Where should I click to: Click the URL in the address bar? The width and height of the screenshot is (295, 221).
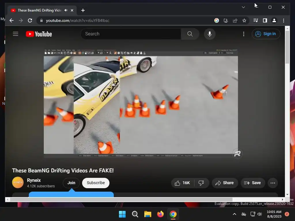(x=77, y=20)
